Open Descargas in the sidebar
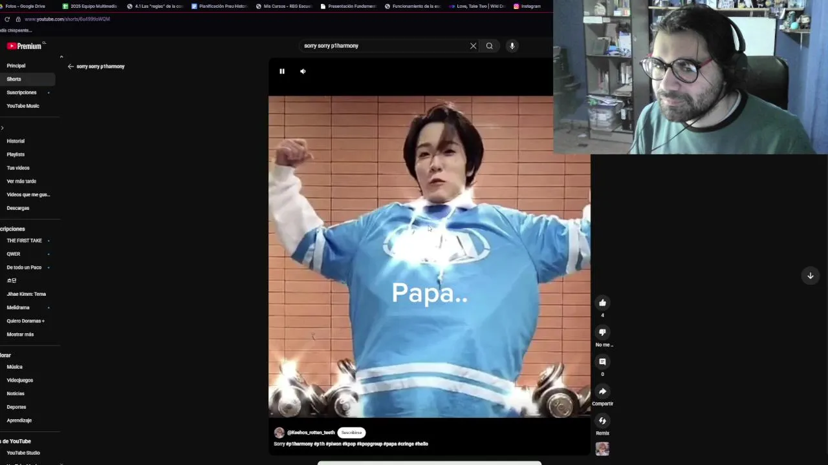Image resolution: width=828 pixels, height=465 pixels. click(18, 208)
